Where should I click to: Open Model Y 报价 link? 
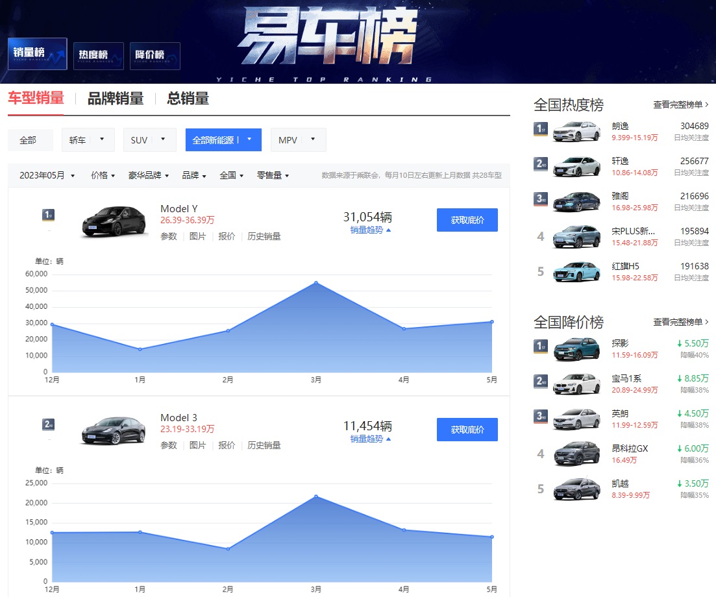click(227, 236)
